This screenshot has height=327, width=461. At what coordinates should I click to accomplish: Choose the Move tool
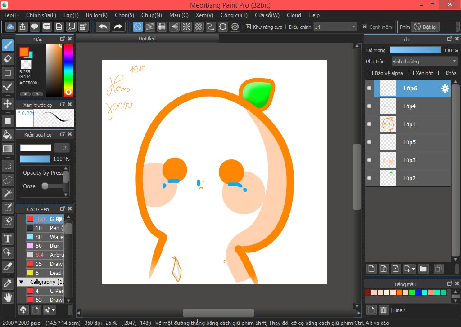(x=8, y=103)
